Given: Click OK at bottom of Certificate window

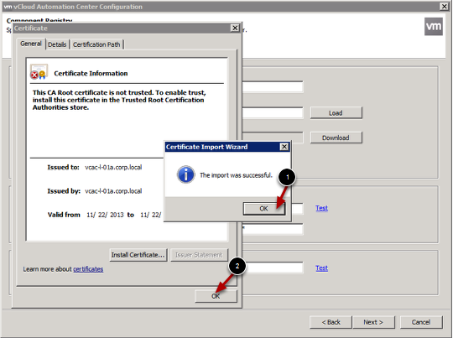Looking at the screenshot, I should tap(216, 296).
